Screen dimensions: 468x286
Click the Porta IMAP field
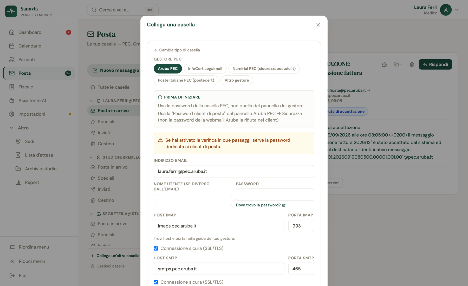[301, 226]
